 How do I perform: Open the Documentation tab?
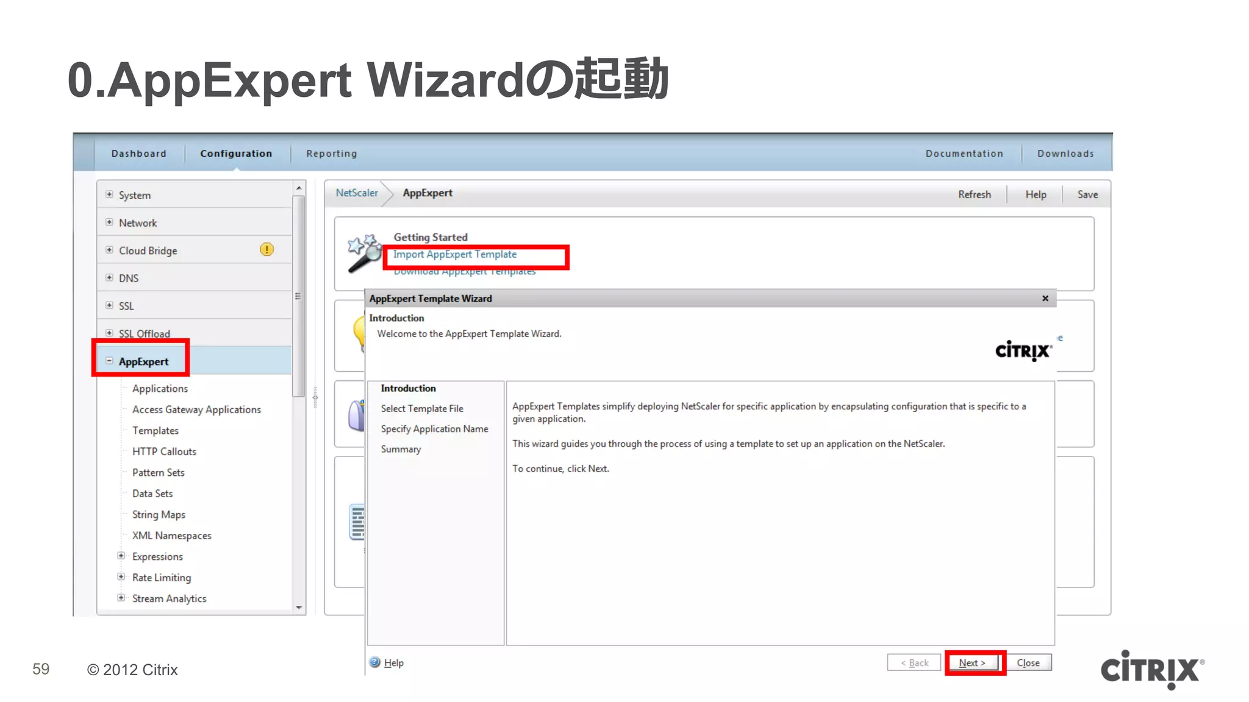pyautogui.click(x=964, y=154)
